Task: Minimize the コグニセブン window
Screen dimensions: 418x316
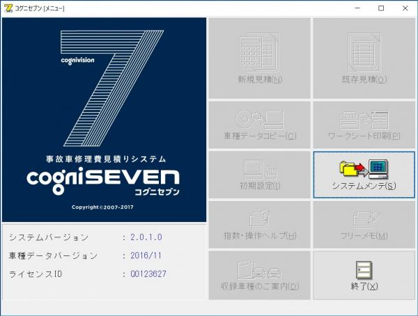Action: click(357, 8)
